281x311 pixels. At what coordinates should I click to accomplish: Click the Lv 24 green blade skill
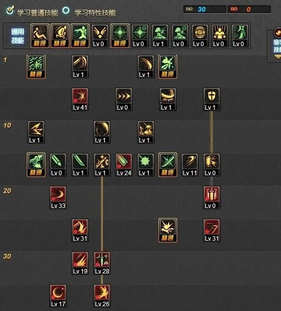pyautogui.click(x=124, y=165)
